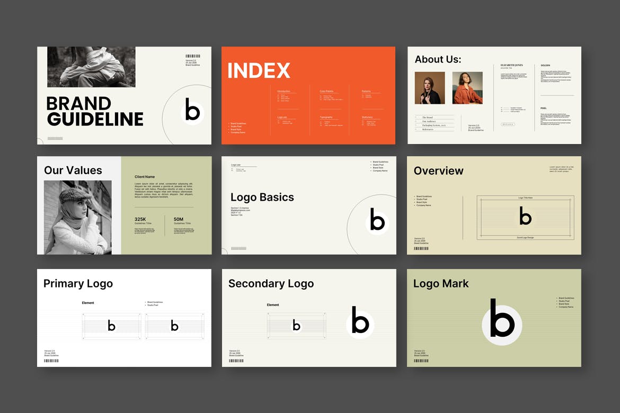Click the BRAND GUIDELINE title text
The width and height of the screenshot is (620, 413).
point(95,111)
